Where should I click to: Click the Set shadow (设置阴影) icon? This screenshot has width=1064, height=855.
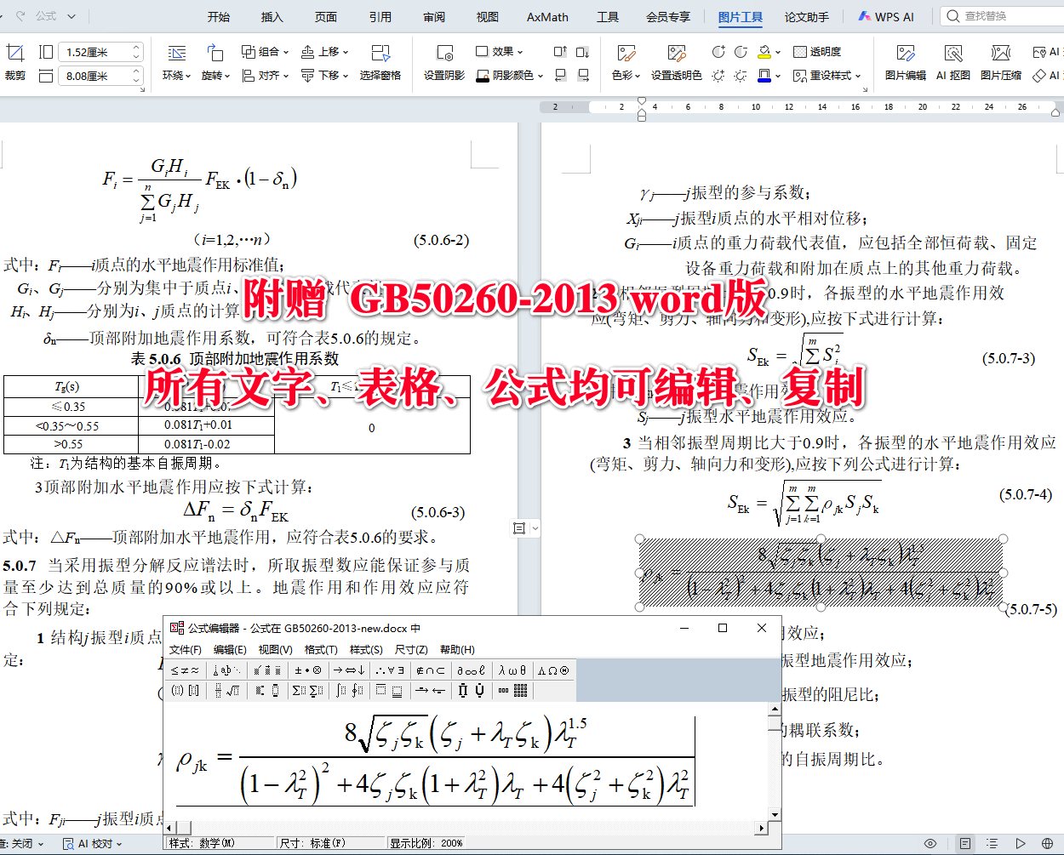(x=444, y=53)
